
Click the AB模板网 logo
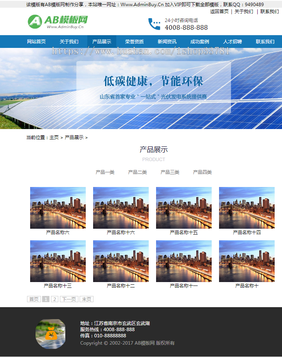pos(58,22)
